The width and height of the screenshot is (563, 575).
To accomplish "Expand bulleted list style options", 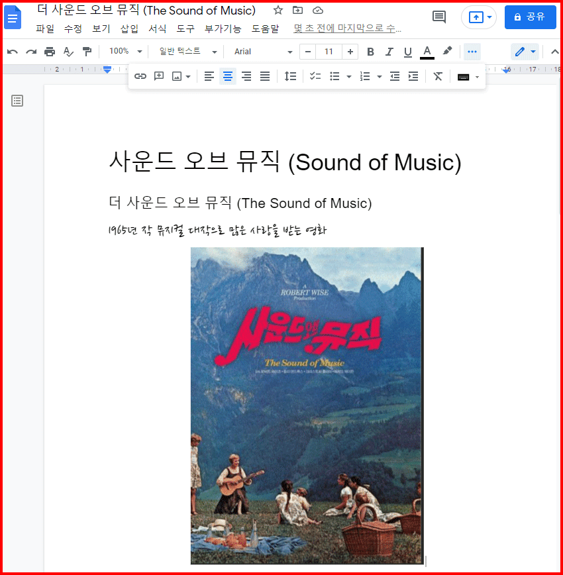I will pyautogui.click(x=349, y=77).
